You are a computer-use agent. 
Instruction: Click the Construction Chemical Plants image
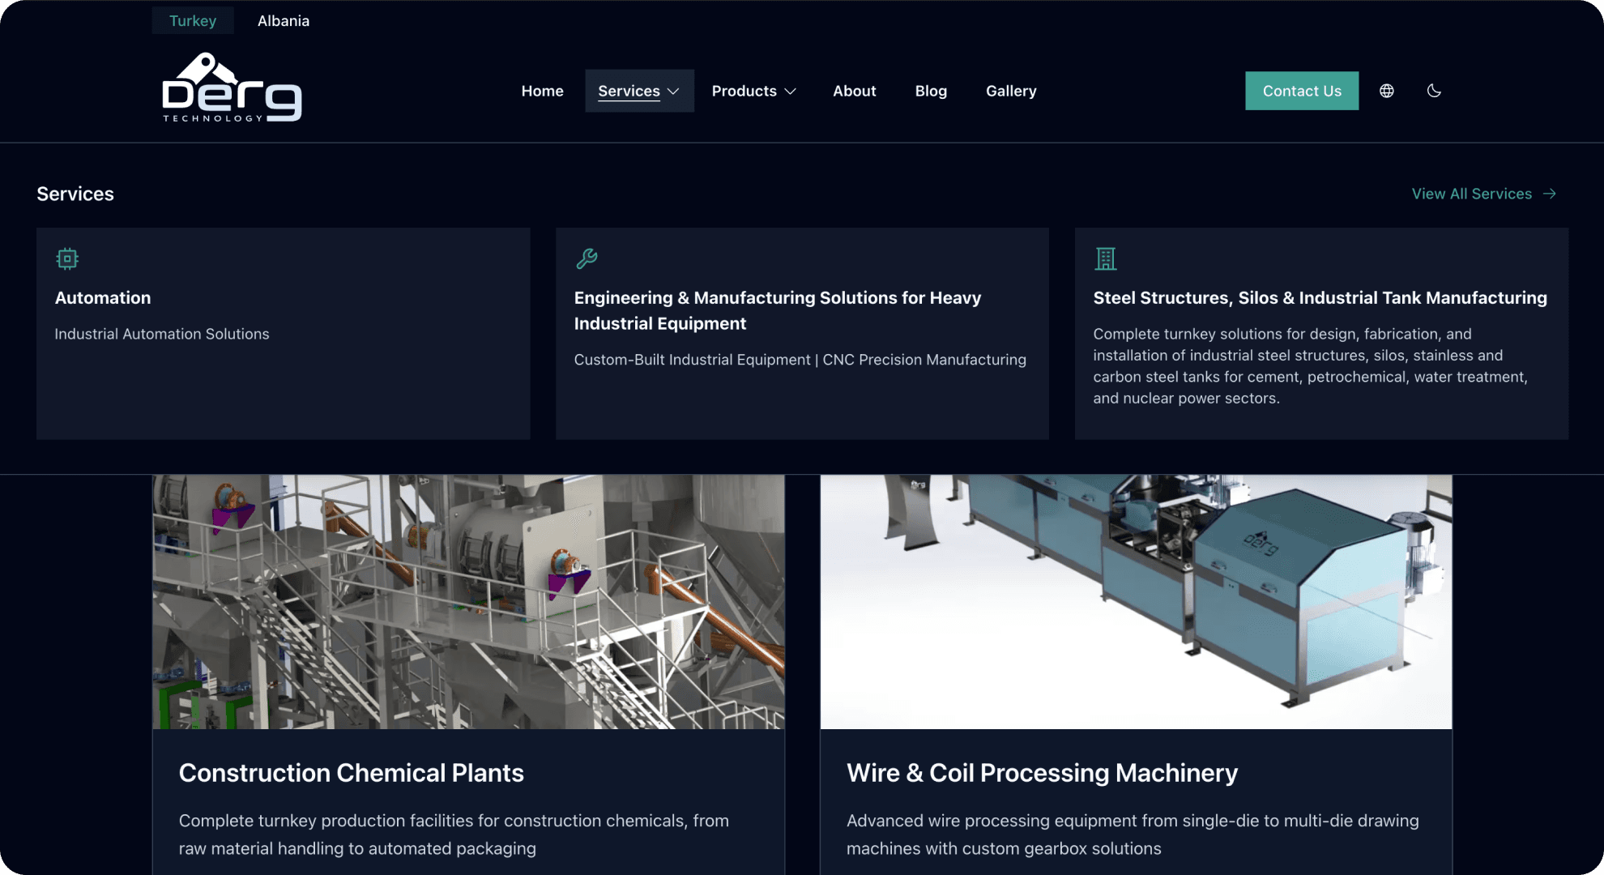point(468,601)
